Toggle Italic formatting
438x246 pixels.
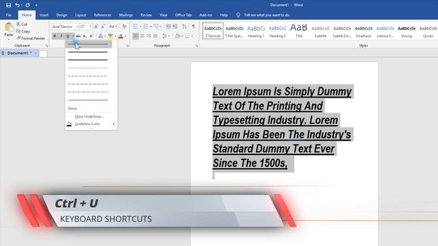coord(61,36)
